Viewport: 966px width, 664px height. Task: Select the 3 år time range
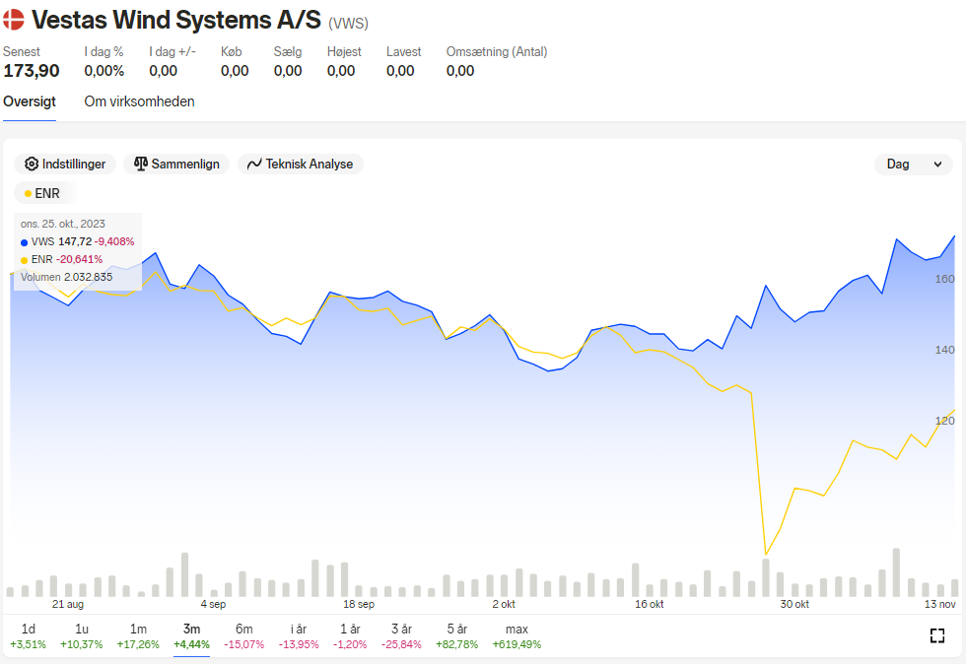[402, 636]
